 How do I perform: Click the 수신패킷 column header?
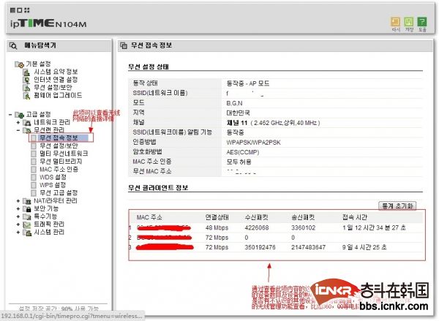pyautogui.click(x=257, y=217)
